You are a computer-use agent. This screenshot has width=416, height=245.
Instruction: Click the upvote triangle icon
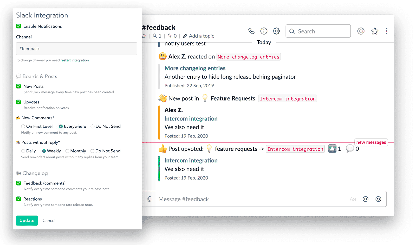(332, 149)
